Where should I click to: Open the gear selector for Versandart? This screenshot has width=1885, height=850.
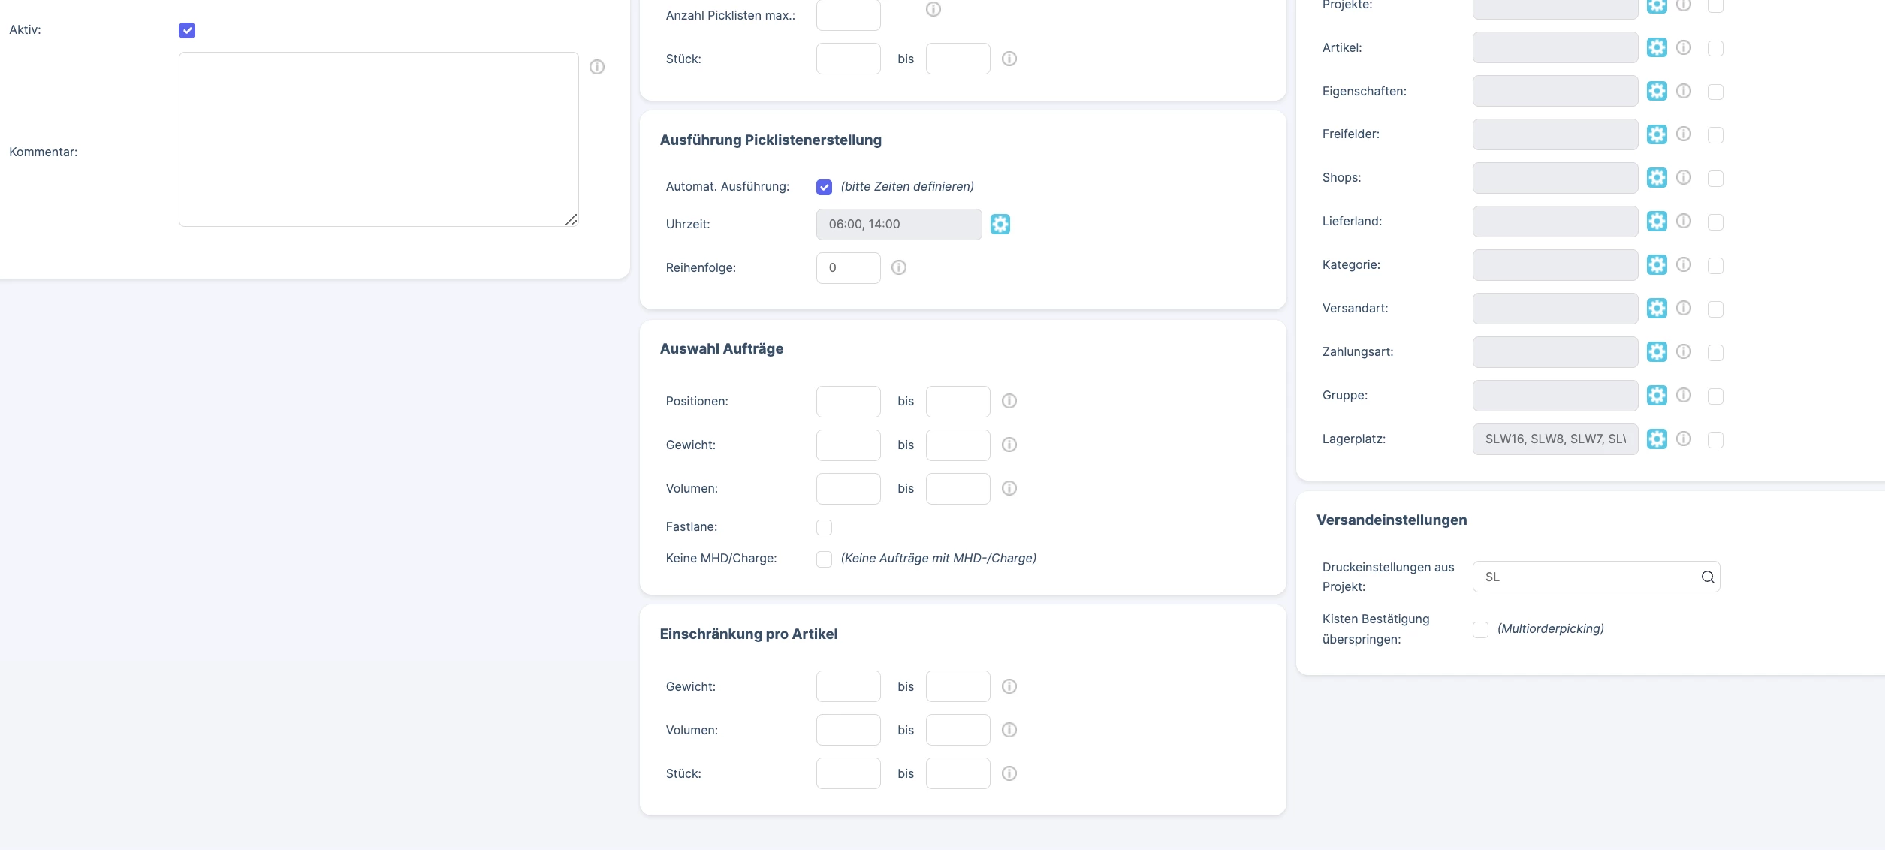1656,308
